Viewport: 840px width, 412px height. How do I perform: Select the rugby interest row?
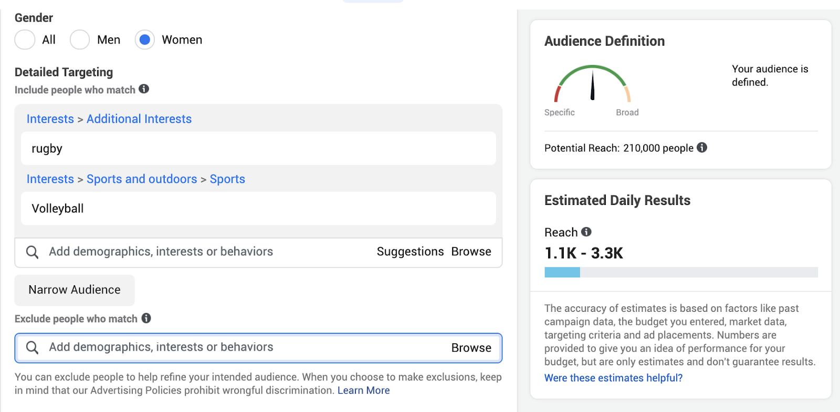258,148
